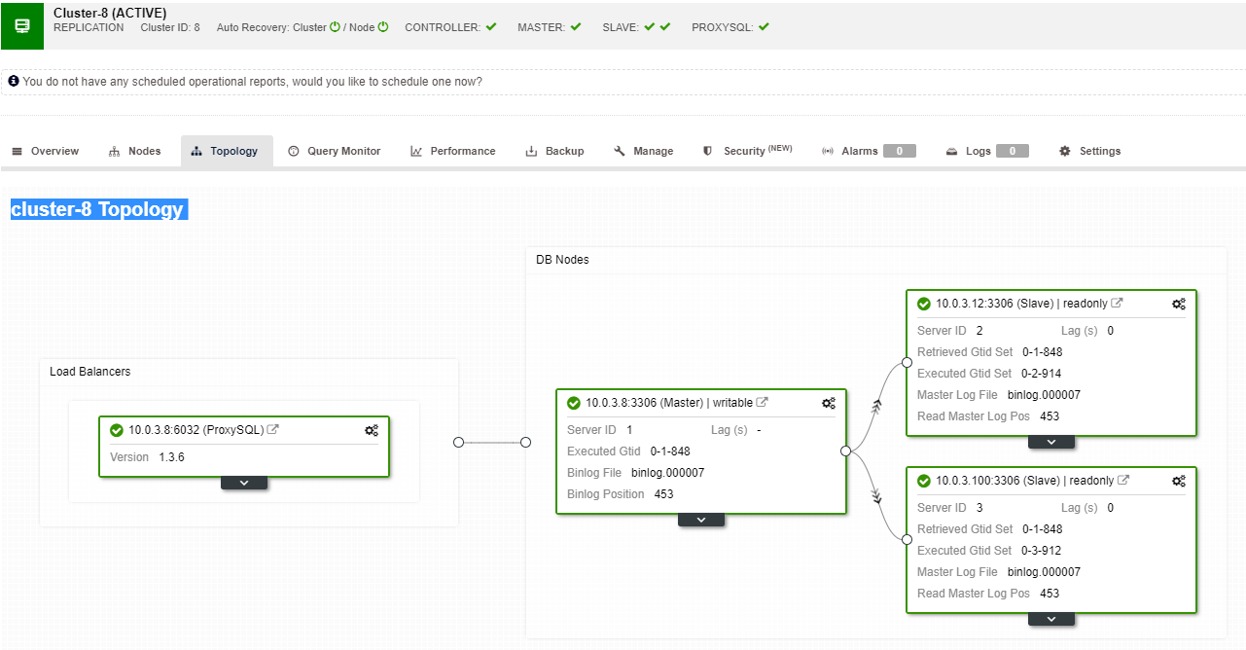Expand the ProxySQL node details chevron

pos(244,483)
